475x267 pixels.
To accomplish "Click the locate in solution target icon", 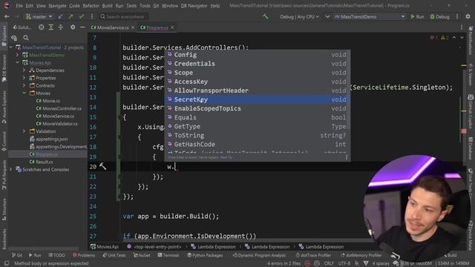I will pyautogui.click(x=42, y=27).
